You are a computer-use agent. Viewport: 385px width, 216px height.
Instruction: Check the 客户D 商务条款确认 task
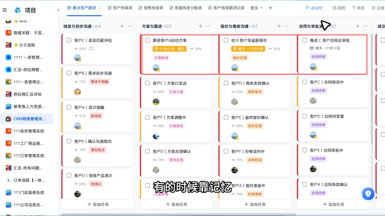pos(226,83)
